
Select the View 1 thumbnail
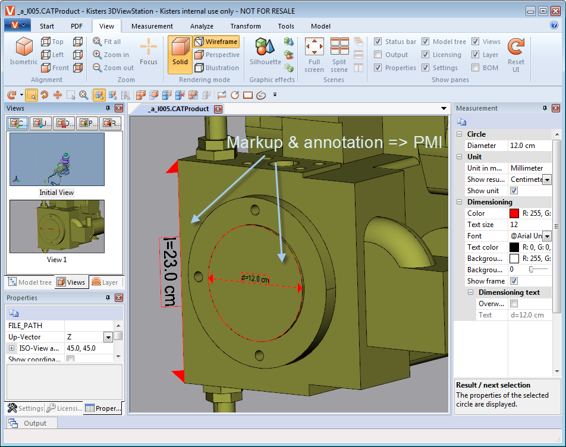tap(57, 226)
